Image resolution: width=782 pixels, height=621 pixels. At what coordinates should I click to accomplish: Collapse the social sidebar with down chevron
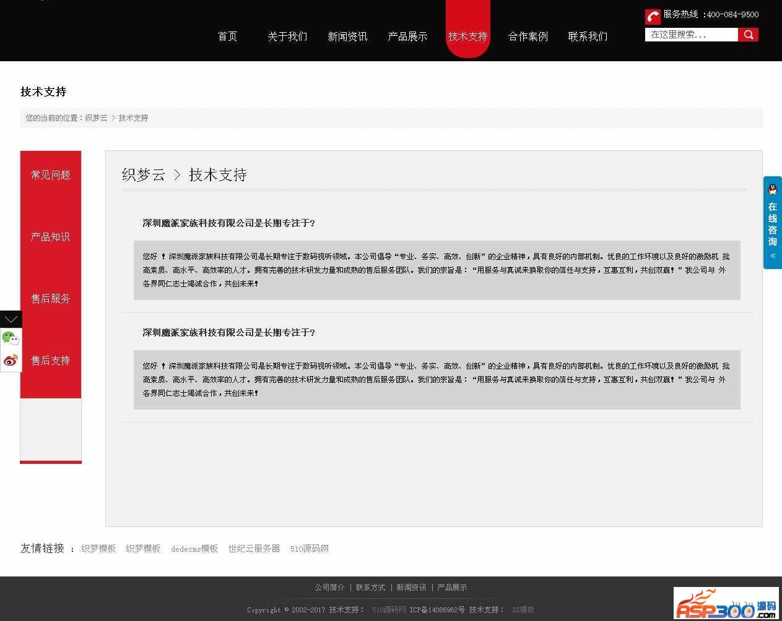(x=11, y=319)
